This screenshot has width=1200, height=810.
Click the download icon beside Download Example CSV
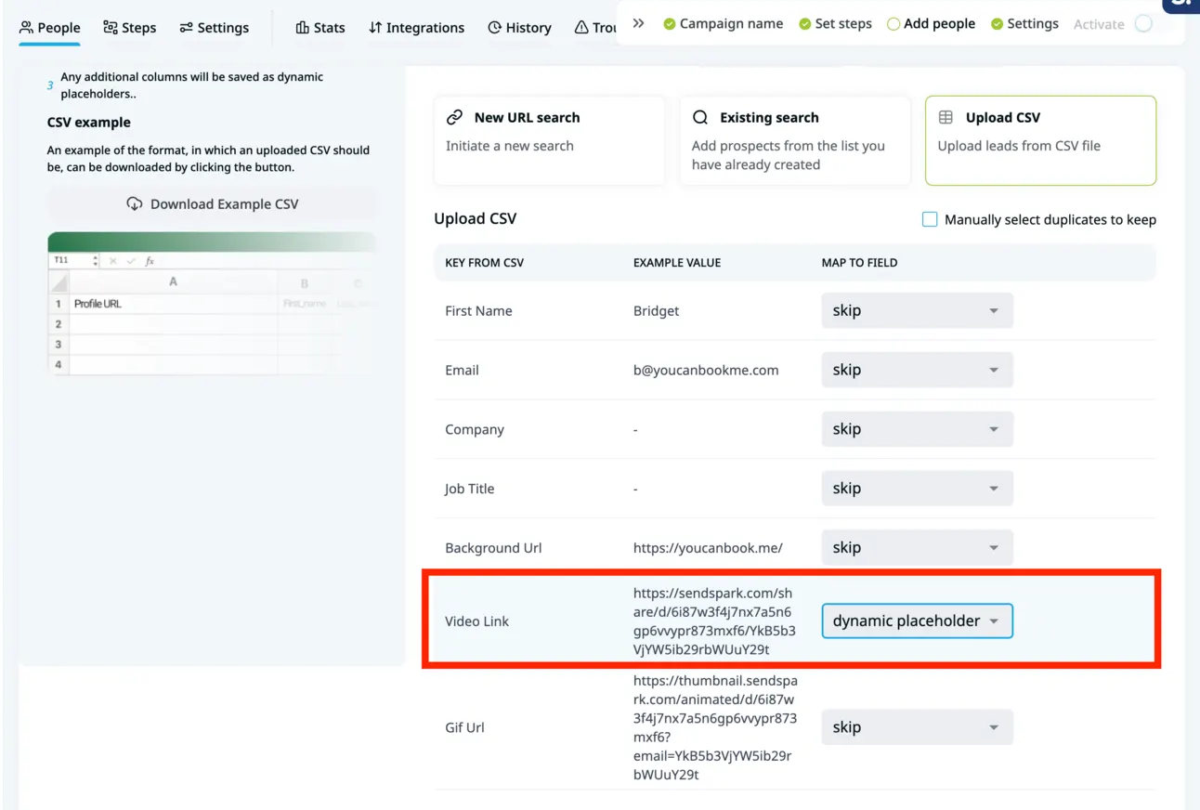point(135,204)
